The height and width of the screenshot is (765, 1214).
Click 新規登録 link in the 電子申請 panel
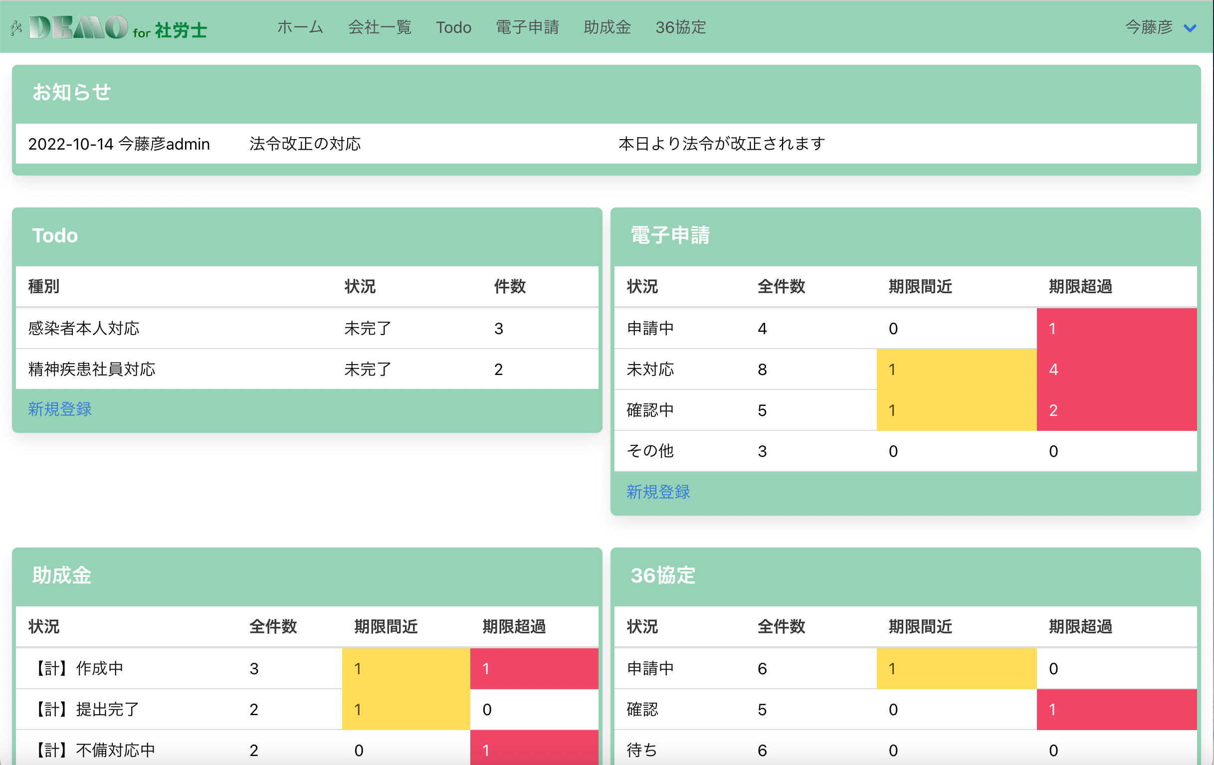(658, 492)
